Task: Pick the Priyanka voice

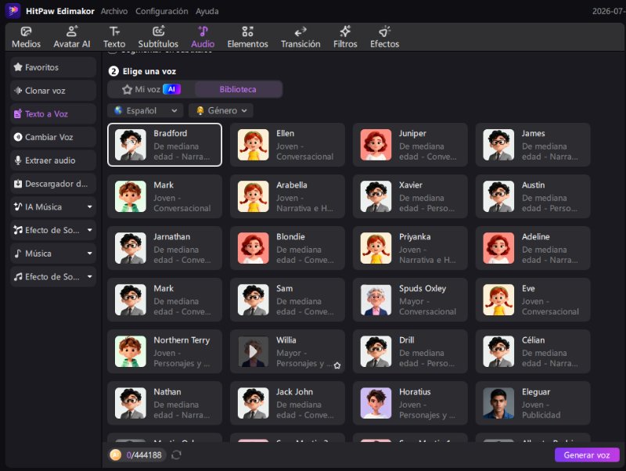Action: (x=410, y=248)
